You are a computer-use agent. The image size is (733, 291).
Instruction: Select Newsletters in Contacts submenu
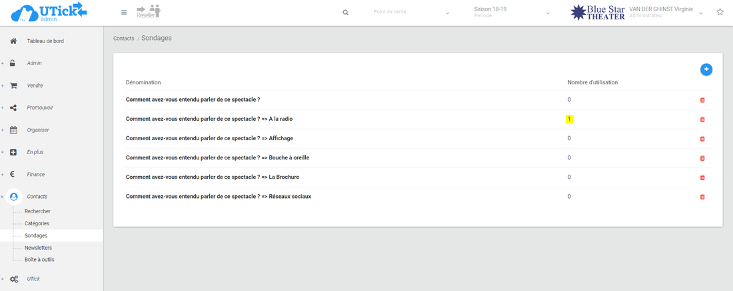point(38,248)
